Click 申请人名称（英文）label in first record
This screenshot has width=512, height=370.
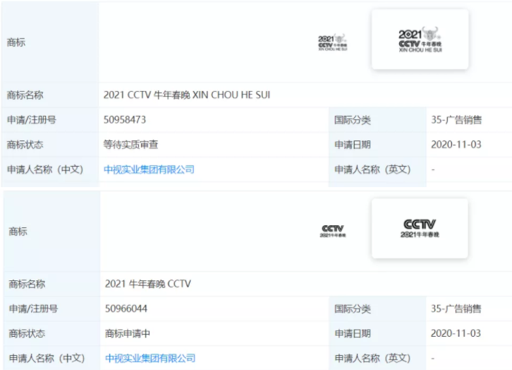(372, 169)
